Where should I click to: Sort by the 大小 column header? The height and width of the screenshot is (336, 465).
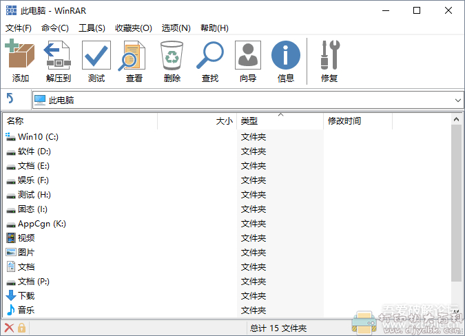click(x=197, y=121)
